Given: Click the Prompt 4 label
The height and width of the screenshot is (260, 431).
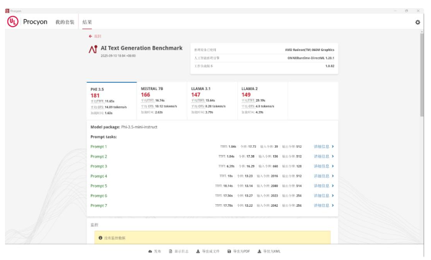Looking at the screenshot, I should pyautogui.click(x=99, y=176).
